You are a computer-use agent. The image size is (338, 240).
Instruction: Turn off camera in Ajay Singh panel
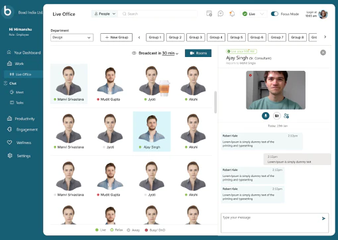tap(276, 115)
